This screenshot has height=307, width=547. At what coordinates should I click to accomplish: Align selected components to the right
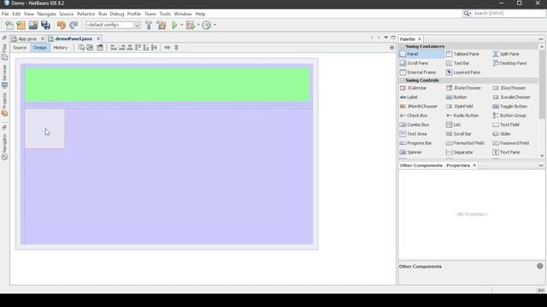coord(121,48)
